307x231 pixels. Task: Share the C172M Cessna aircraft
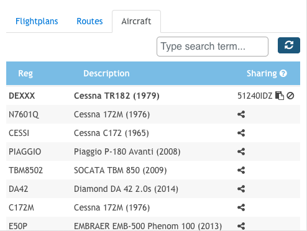click(x=241, y=207)
